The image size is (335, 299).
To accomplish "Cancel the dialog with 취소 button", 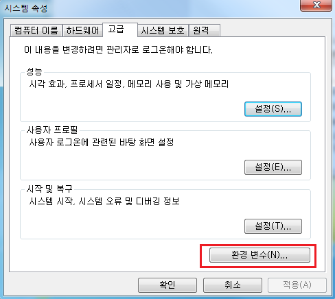I will (x=233, y=285).
